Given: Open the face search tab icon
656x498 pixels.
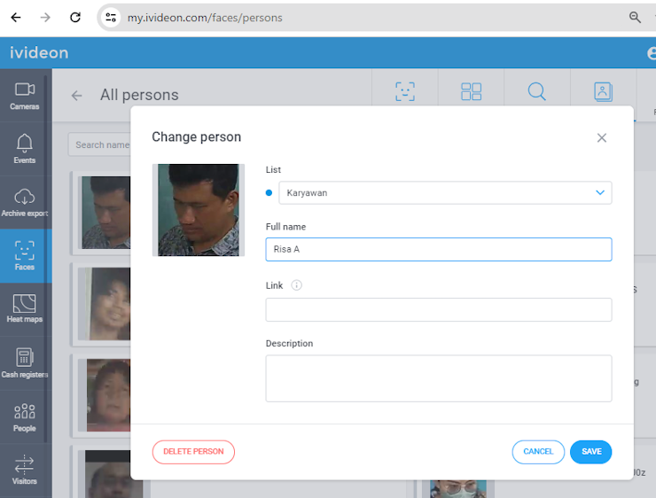Looking at the screenshot, I should coord(536,91).
